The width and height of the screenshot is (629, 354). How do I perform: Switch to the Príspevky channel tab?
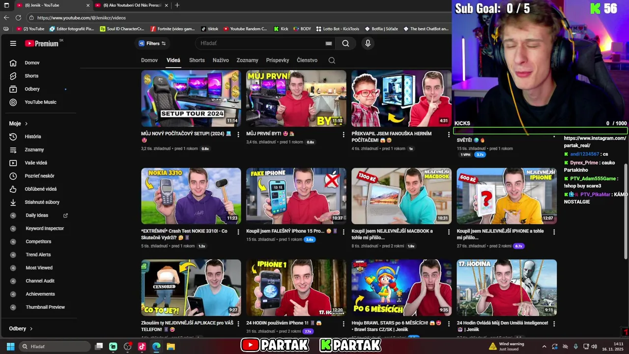(278, 60)
